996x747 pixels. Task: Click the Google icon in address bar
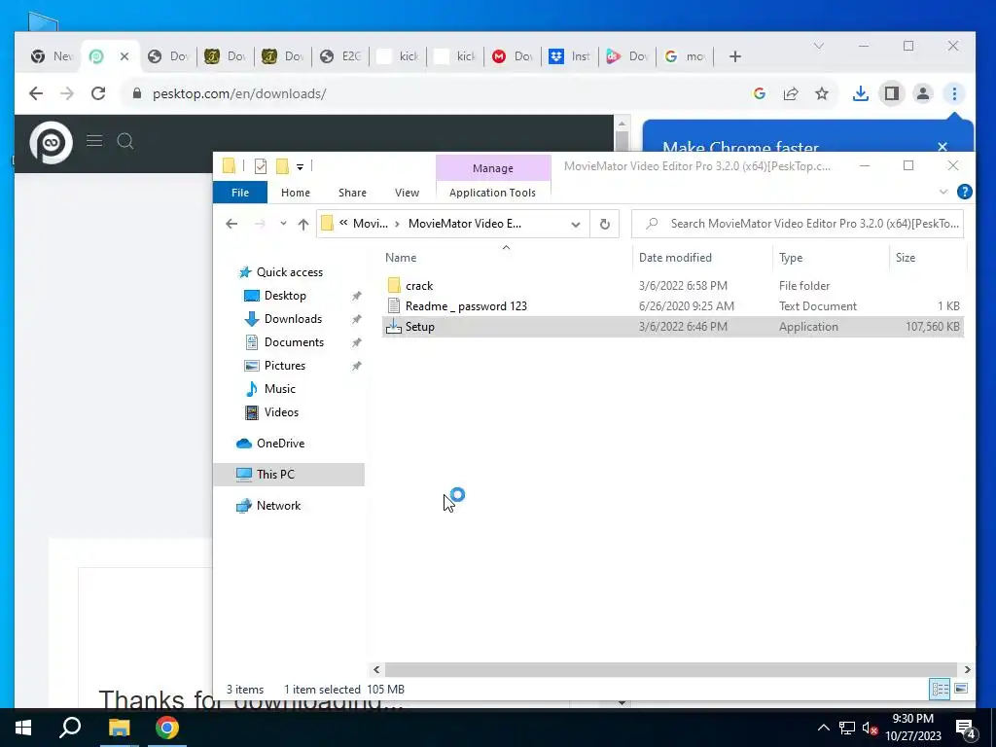coord(760,93)
